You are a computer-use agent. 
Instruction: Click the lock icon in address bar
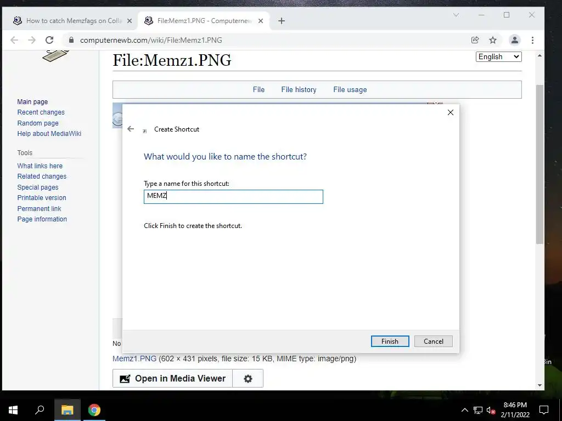[71, 40]
